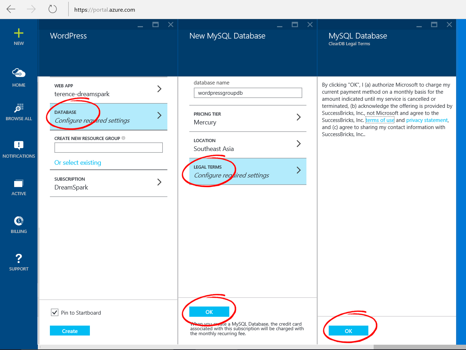The height and width of the screenshot is (350, 466).
Task: Maximize the ClearDB Legal Terms blade
Action: click(x=434, y=24)
